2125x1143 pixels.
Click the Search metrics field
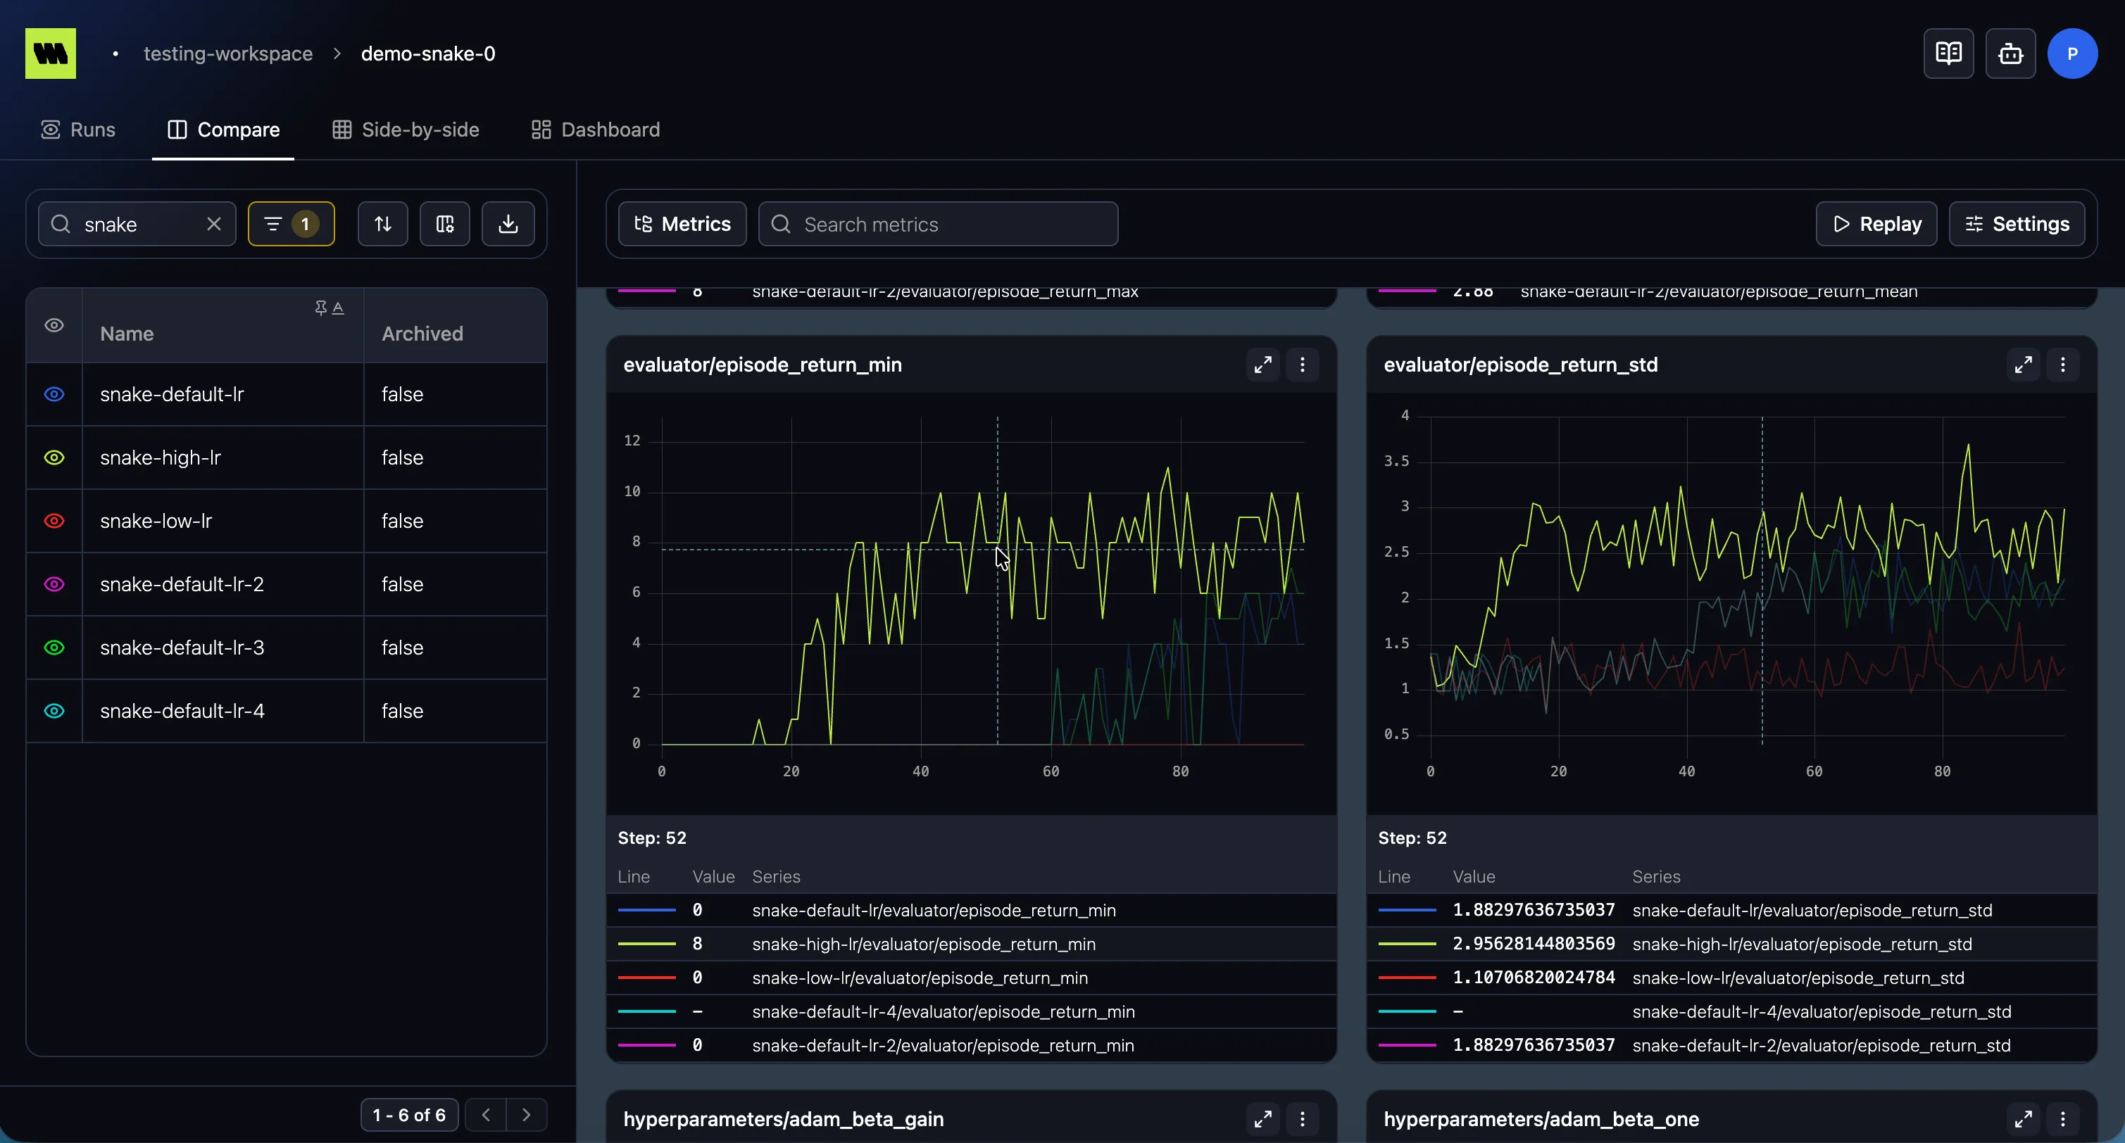pyautogui.click(x=938, y=224)
